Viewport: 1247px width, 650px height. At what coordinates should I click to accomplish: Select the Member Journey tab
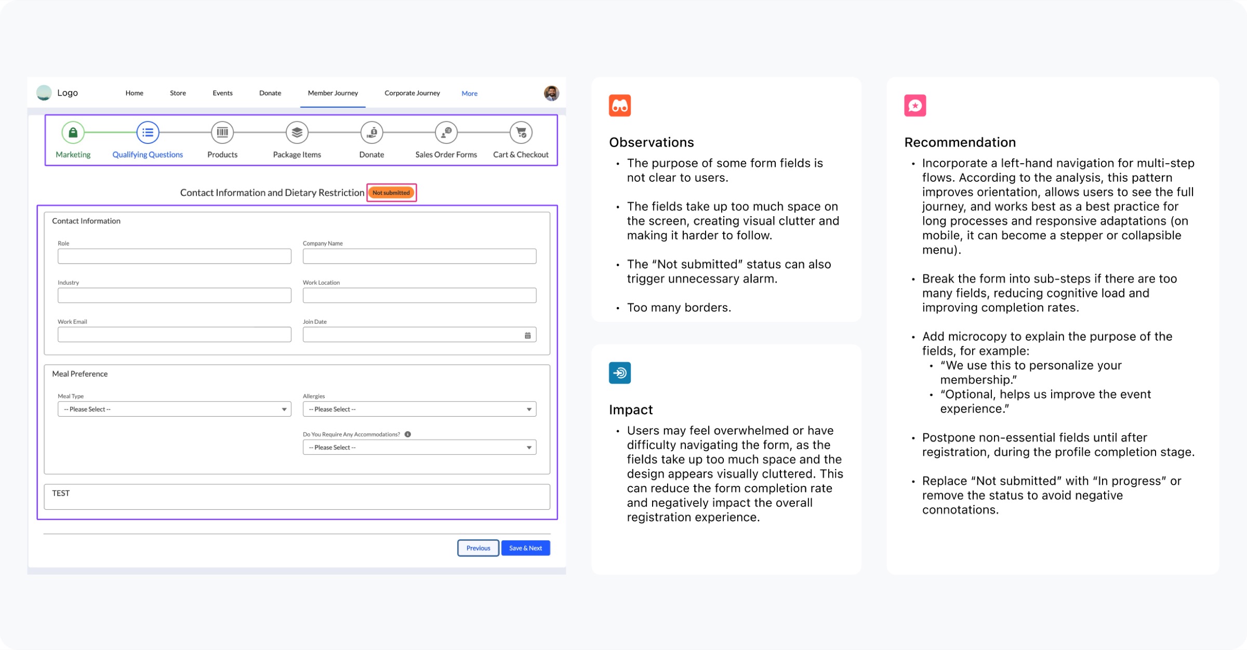point(333,93)
